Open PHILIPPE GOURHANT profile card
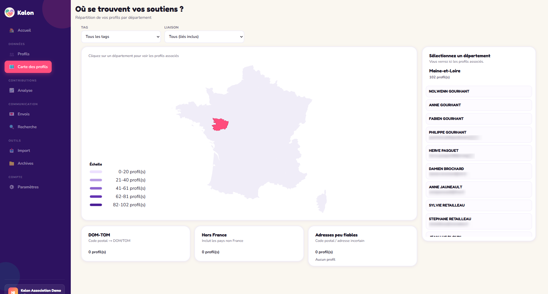The width and height of the screenshot is (548, 294). [x=479, y=135]
